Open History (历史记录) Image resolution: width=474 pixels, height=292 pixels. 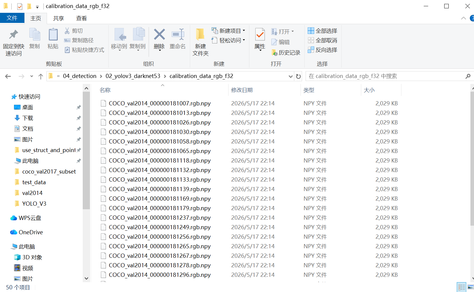pyautogui.click(x=286, y=53)
